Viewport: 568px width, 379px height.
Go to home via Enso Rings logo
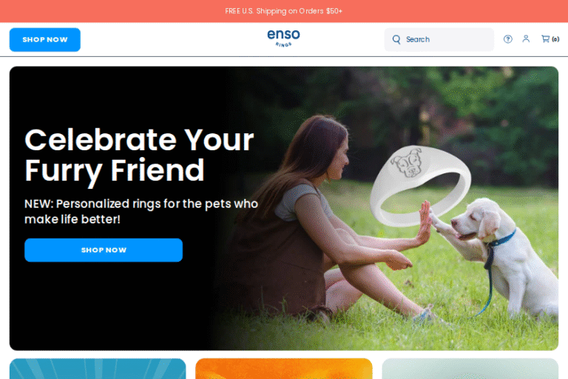(284, 38)
